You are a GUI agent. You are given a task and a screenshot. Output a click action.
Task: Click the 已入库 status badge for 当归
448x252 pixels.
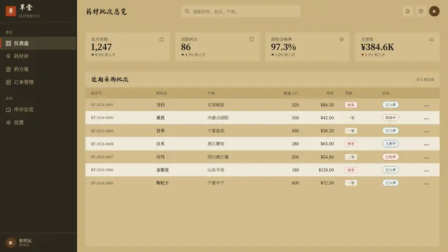click(390, 105)
